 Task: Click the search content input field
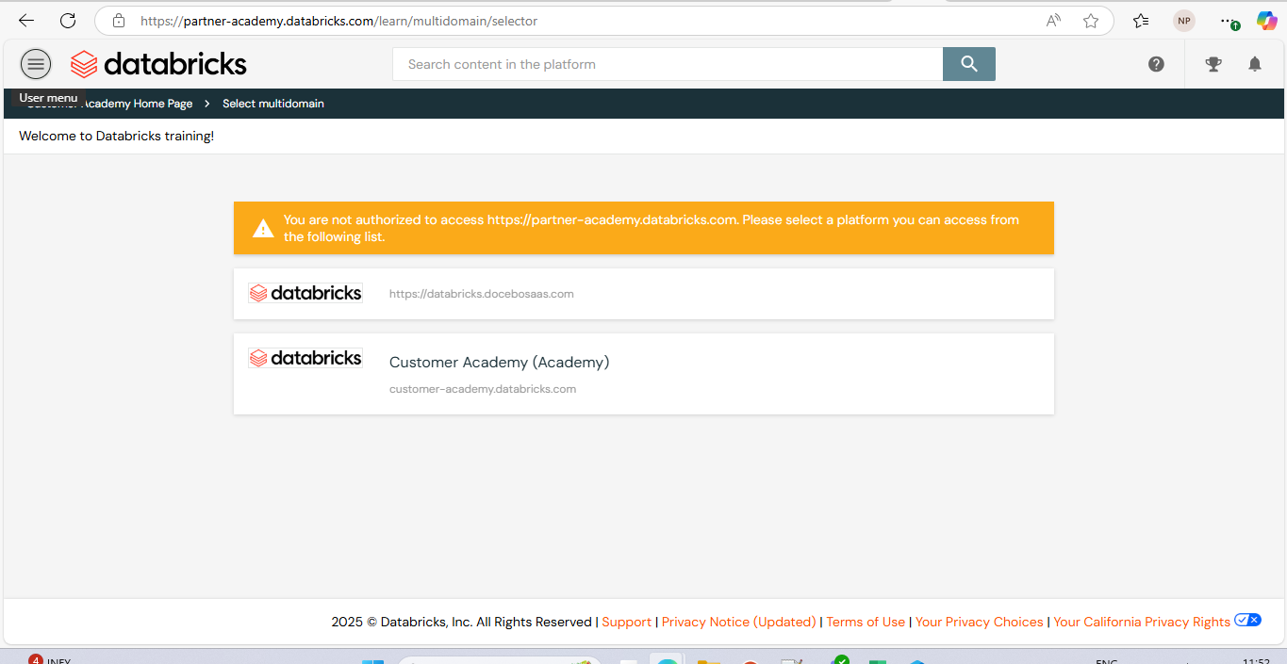[x=660, y=64]
